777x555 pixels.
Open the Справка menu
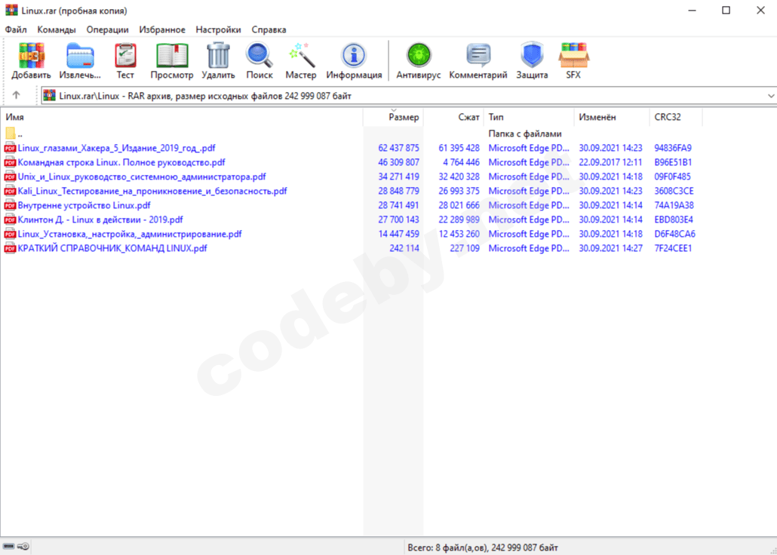pyautogui.click(x=269, y=29)
